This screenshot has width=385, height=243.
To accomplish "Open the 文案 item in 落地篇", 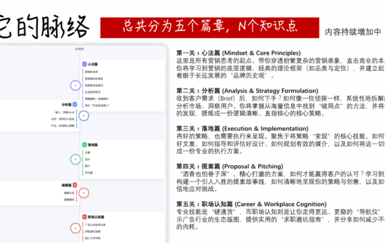I will tap(88, 153).
